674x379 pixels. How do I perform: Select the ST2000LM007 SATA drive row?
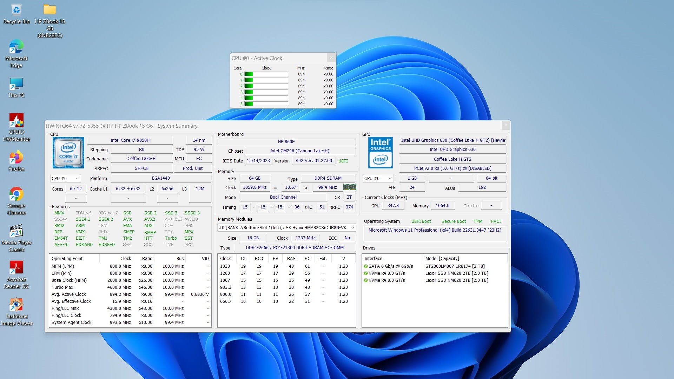435,266
